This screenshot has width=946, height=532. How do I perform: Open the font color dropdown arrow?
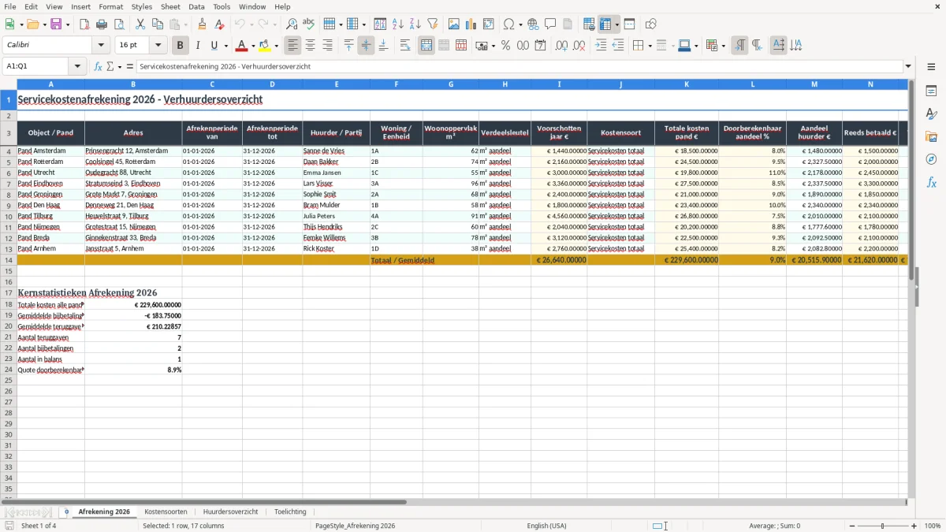(x=253, y=46)
